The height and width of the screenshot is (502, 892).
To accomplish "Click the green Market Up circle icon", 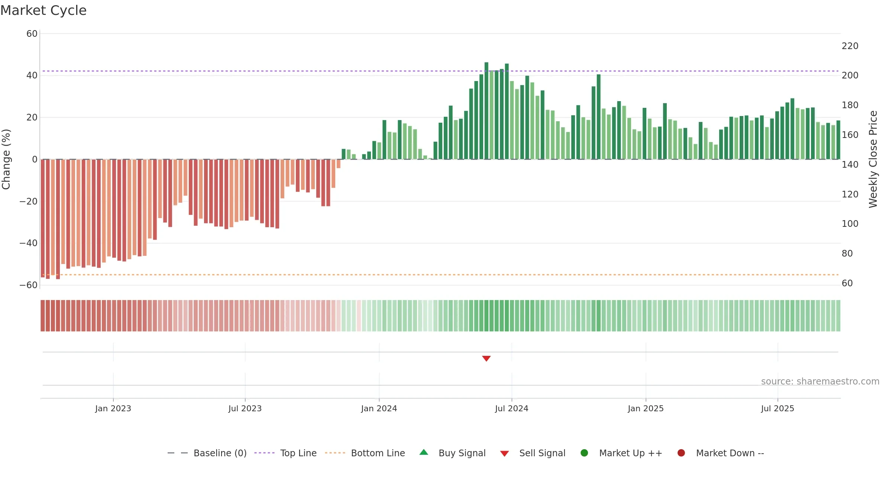I will click(584, 453).
